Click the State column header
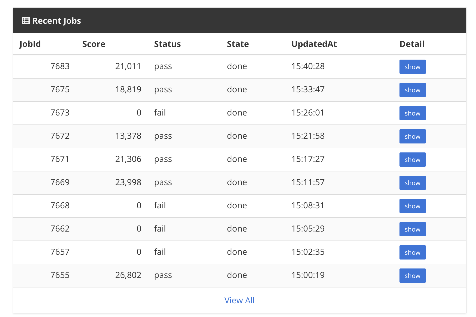 [x=238, y=44]
